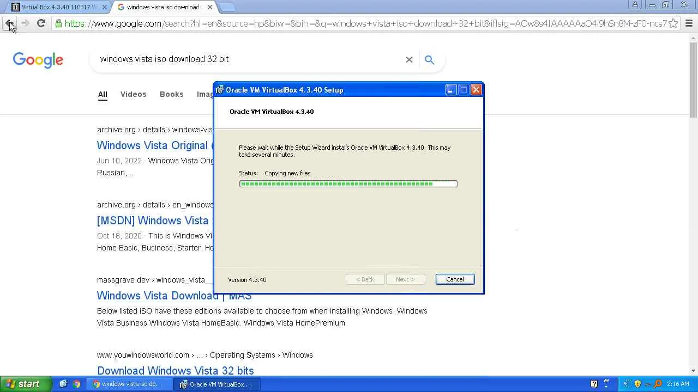Click the "Oracle VM VirtualBox 4.3.40" dialog heading
The image size is (698, 392).
[x=272, y=112]
